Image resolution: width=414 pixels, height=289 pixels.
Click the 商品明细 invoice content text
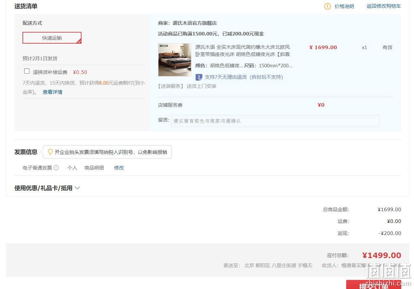(x=94, y=168)
